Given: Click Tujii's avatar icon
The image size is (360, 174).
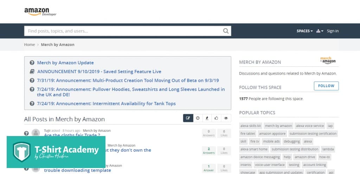Looking at the screenshot, I should pos(36,133).
